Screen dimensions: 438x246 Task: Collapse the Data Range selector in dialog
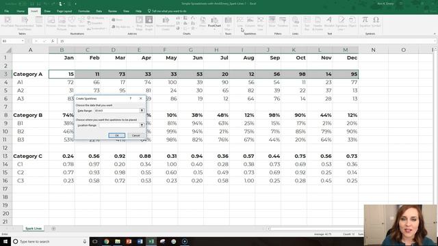point(142,111)
